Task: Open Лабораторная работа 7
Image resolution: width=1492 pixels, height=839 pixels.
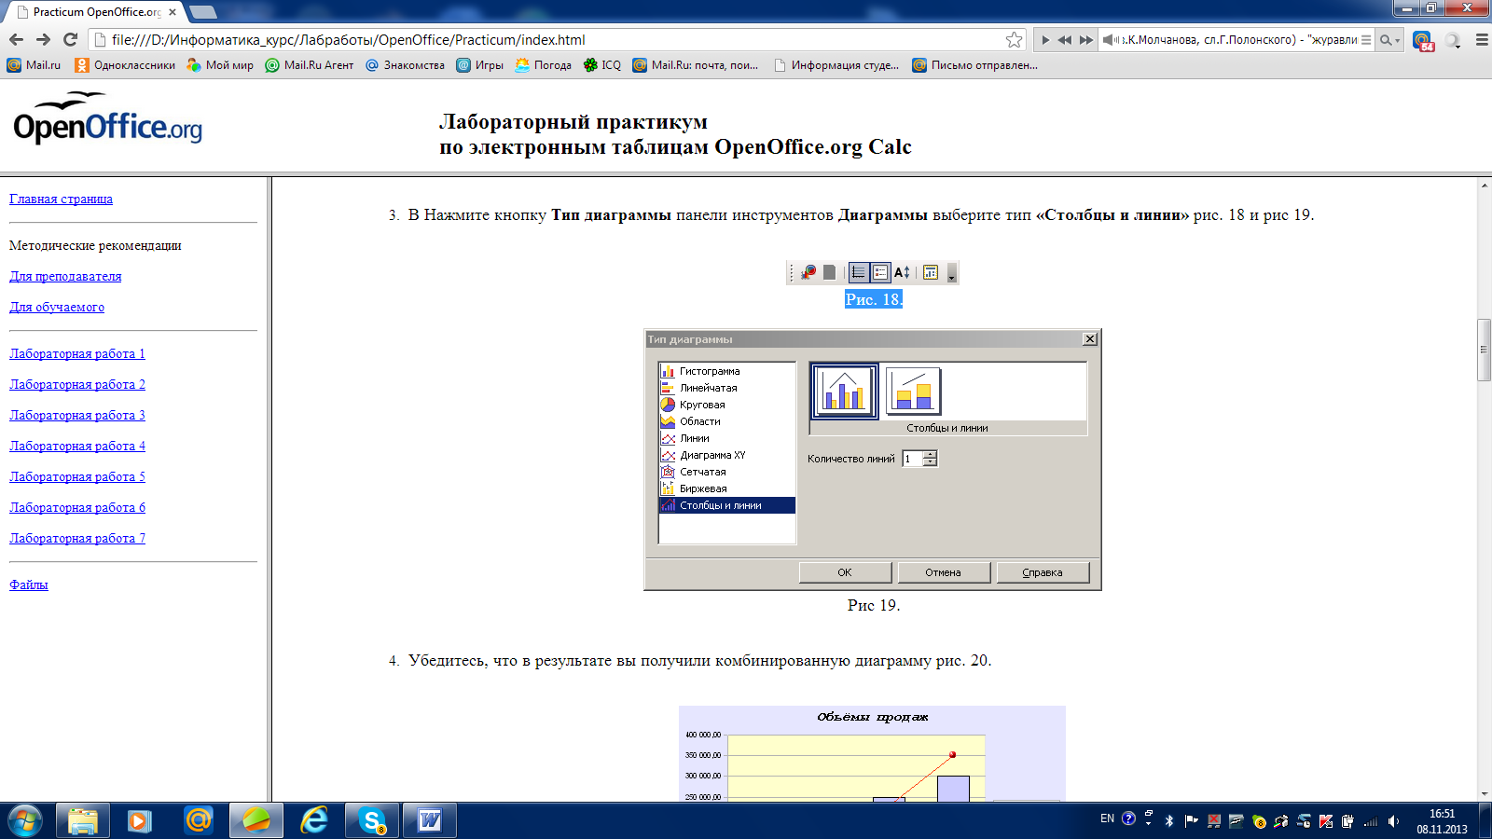Action: (x=77, y=538)
